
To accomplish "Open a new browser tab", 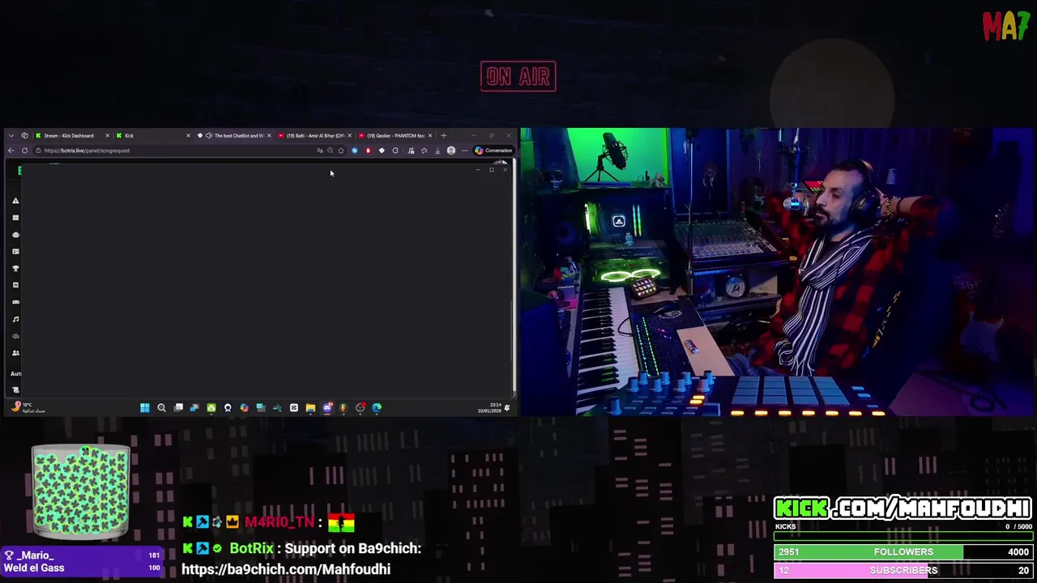I will [443, 135].
